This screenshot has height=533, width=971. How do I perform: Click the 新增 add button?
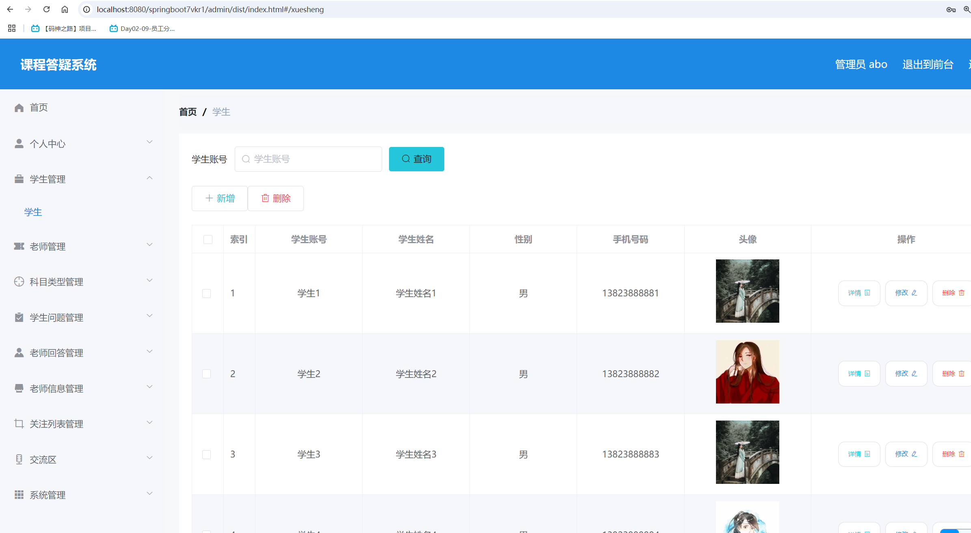tap(220, 199)
